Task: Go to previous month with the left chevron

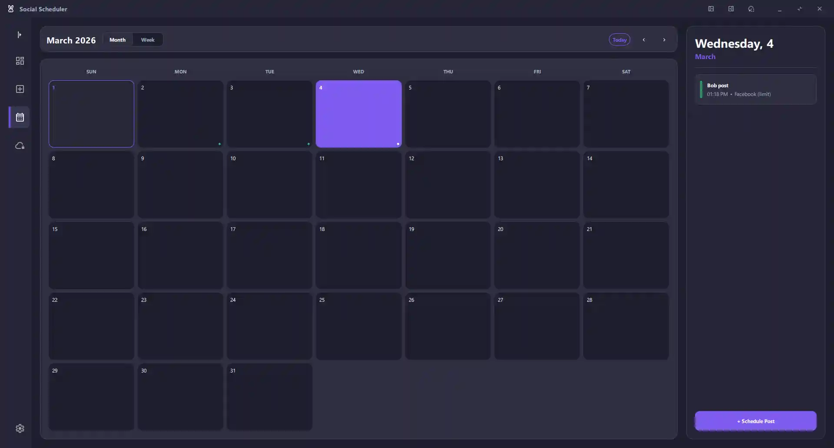Action: pyautogui.click(x=644, y=40)
